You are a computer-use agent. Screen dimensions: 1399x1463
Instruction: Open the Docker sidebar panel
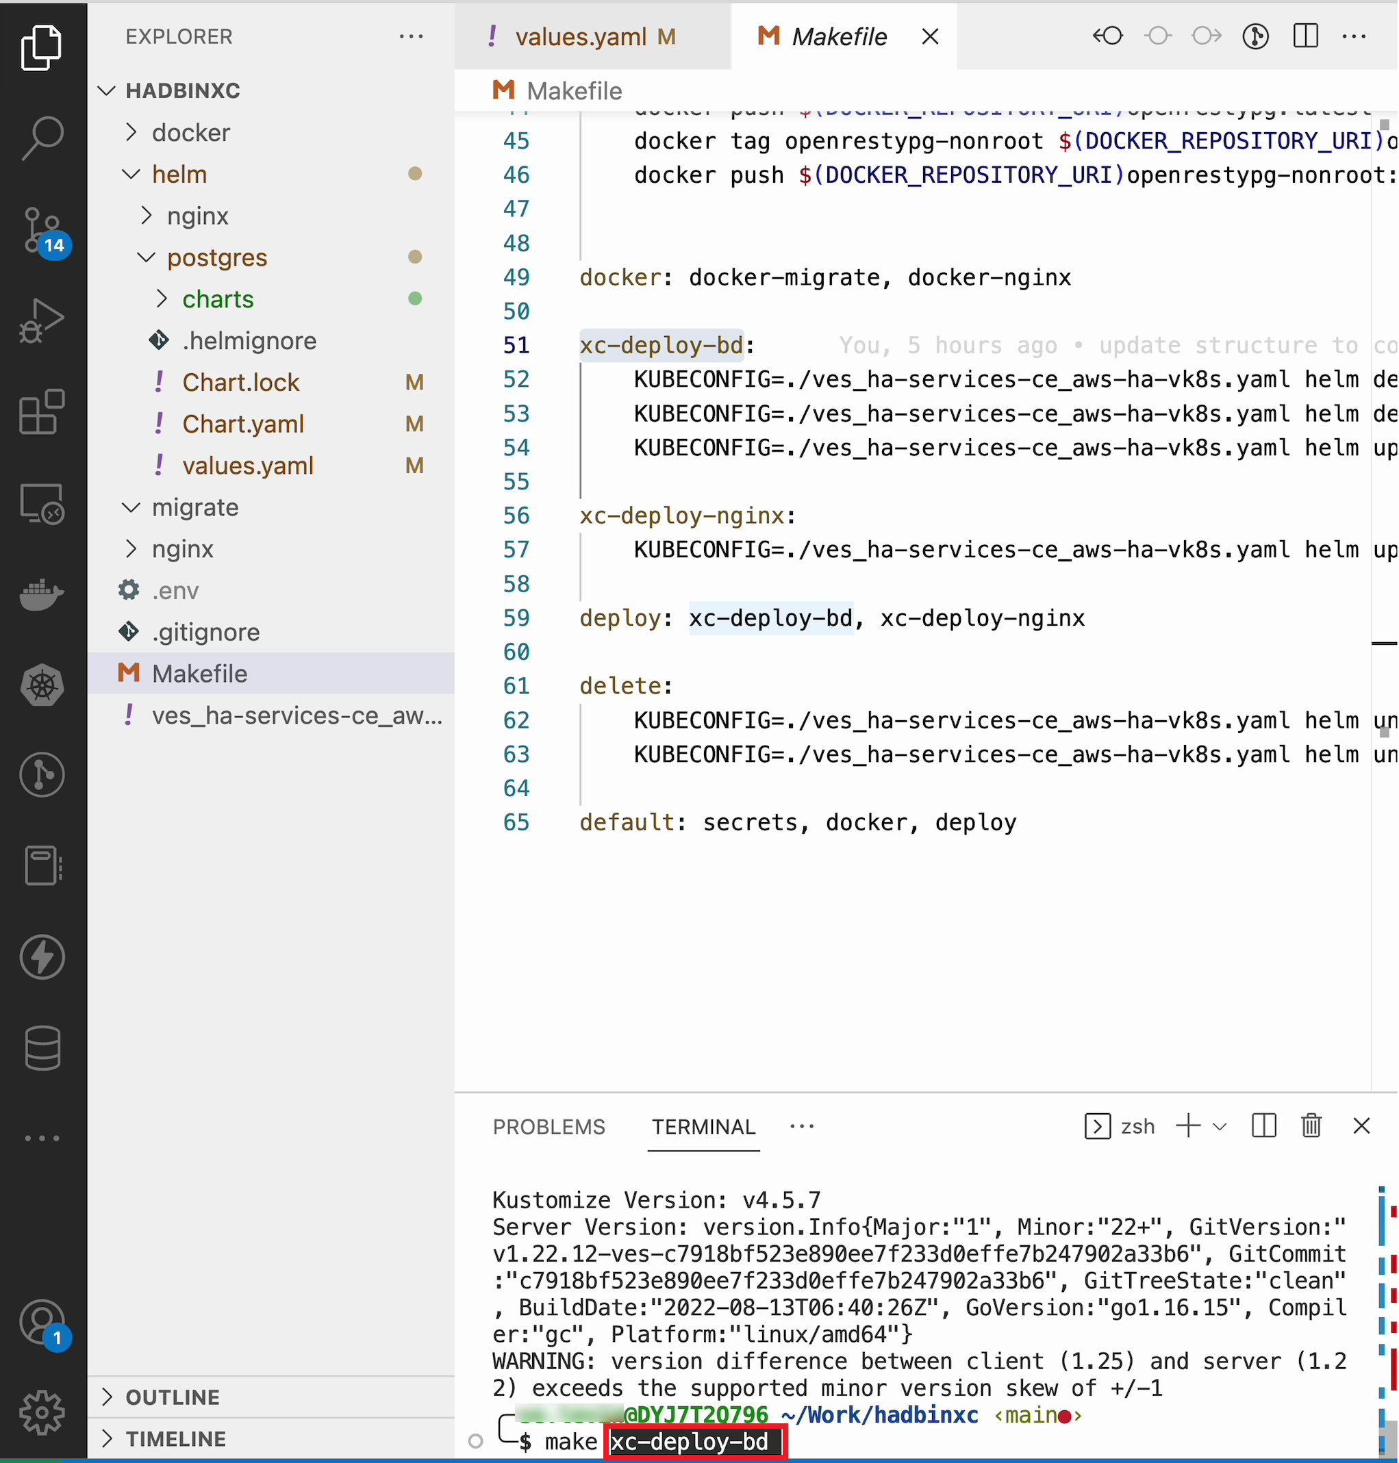(x=42, y=594)
